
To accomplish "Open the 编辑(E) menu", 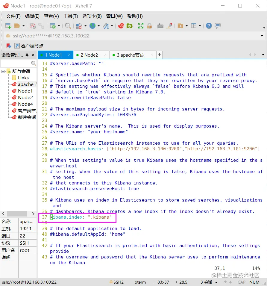I will 32,16.
